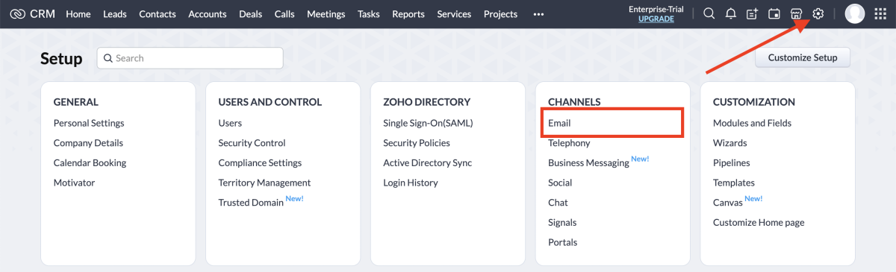Open Company Details
Screen dimensions: 896x272
click(88, 143)
